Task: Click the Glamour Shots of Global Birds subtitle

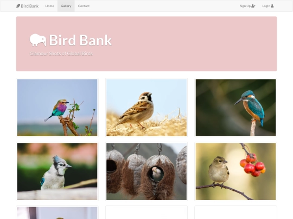Action: tap(61, 54)
